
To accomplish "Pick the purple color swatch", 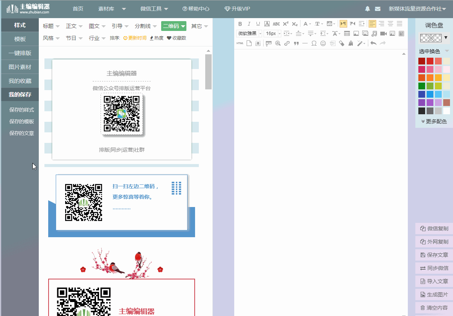I will click(x=422, y=102).
